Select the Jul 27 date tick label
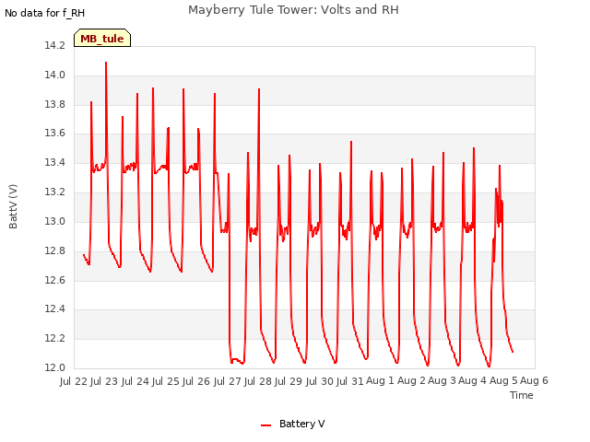590x442 pixels. pos(227,381)
